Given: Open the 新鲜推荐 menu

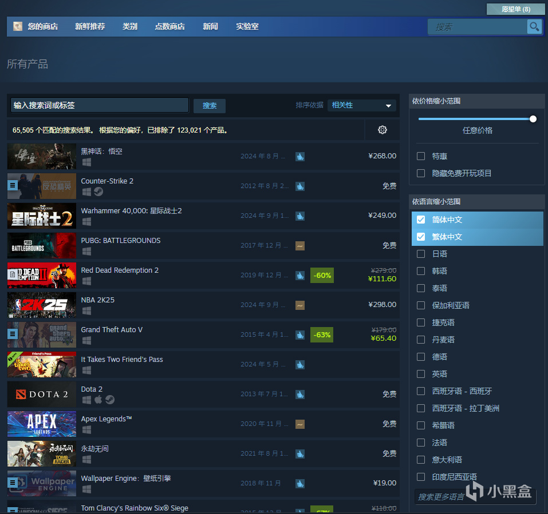Looking at the screenshot, I should [90, 26].
